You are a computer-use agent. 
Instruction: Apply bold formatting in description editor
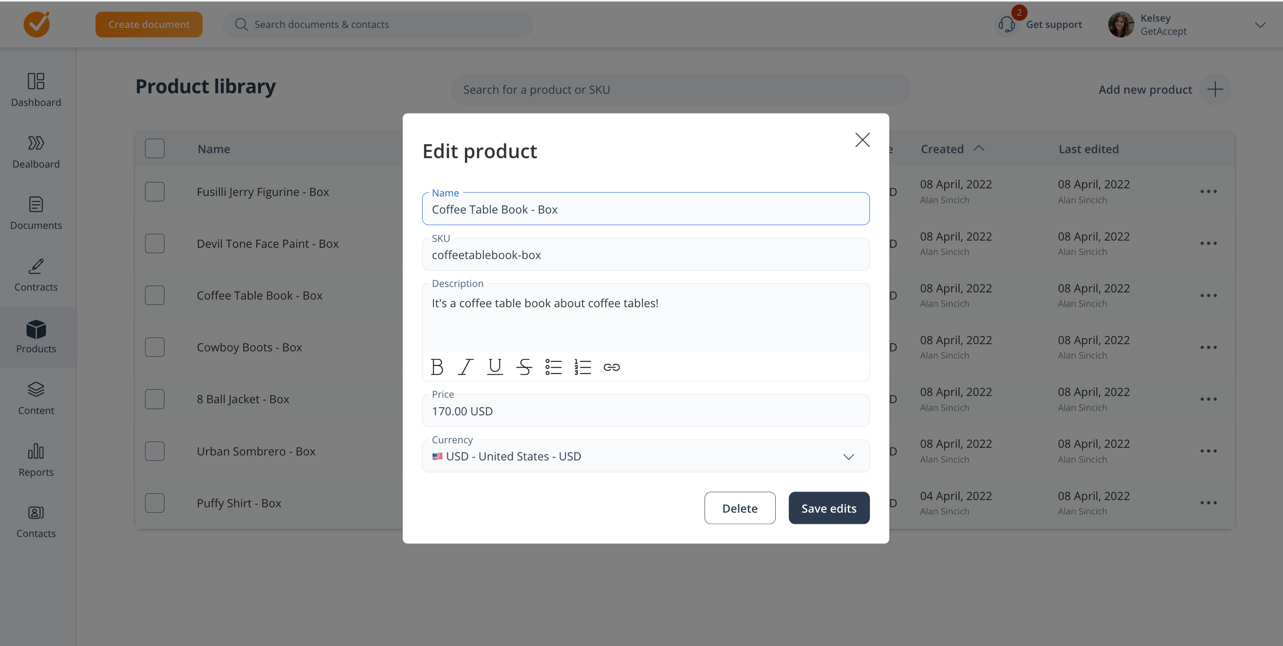[437, 367]
